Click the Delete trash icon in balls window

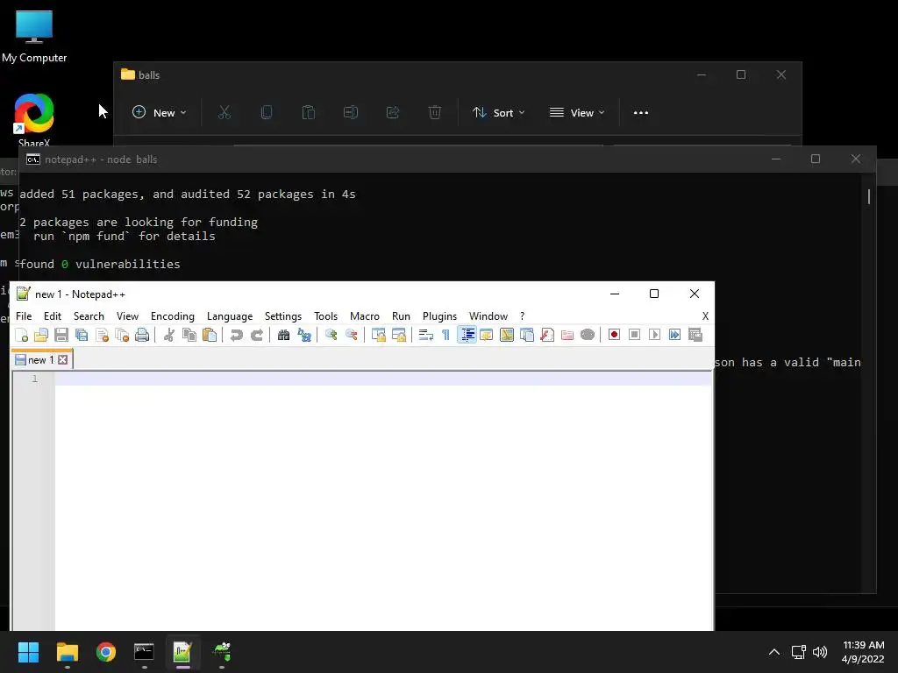point(435,113)
